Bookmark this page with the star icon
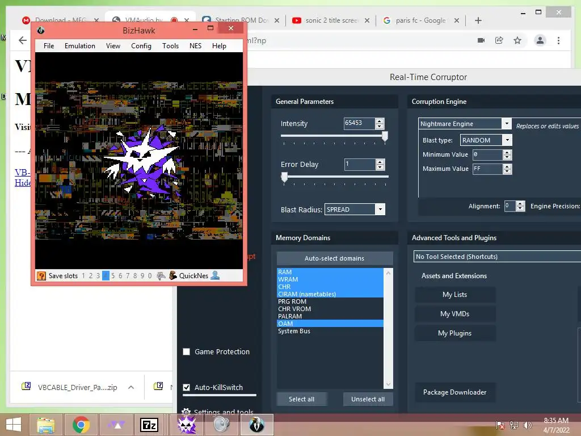581x436 pixels. coord(517,40)
